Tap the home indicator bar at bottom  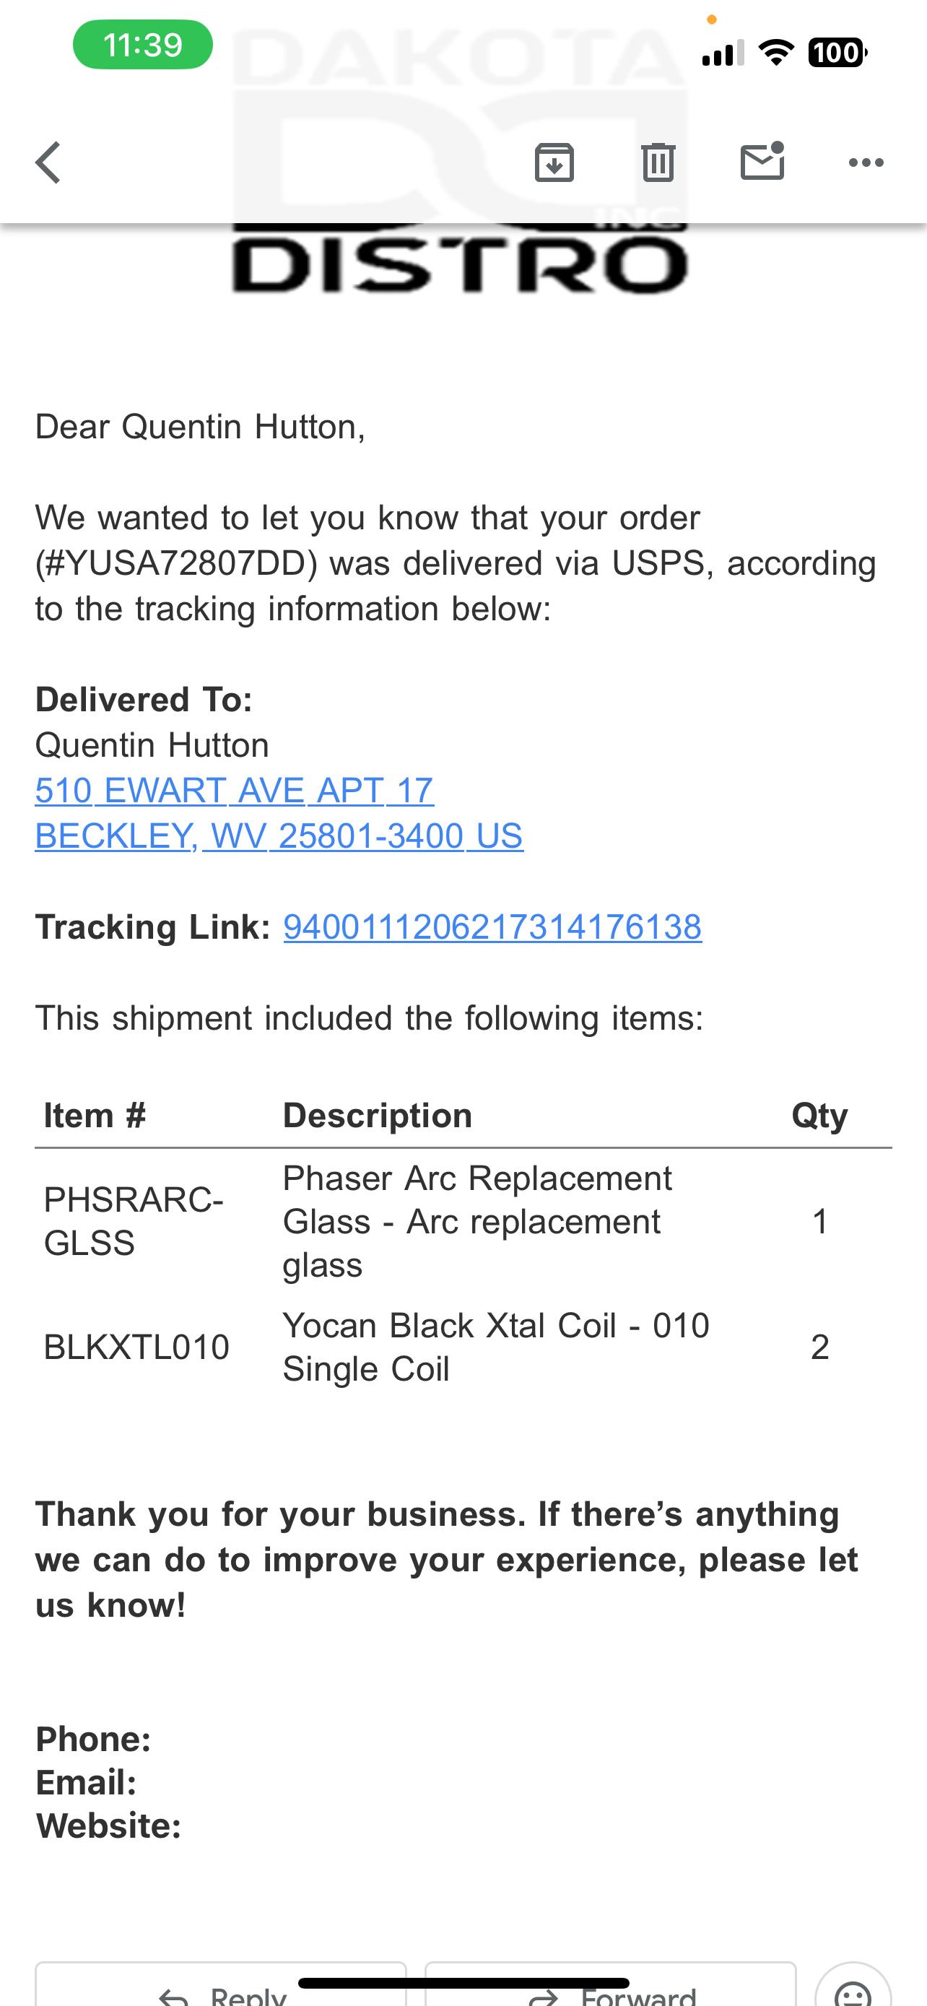click(x=463, y=1983)
